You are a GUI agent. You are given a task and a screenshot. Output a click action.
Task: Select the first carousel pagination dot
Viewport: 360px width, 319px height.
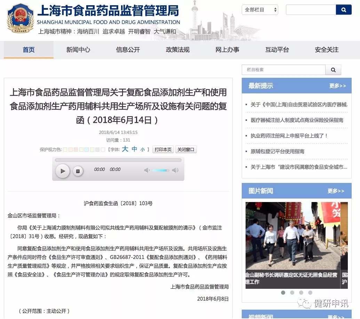pyautogui.click(x=283, y=293)
